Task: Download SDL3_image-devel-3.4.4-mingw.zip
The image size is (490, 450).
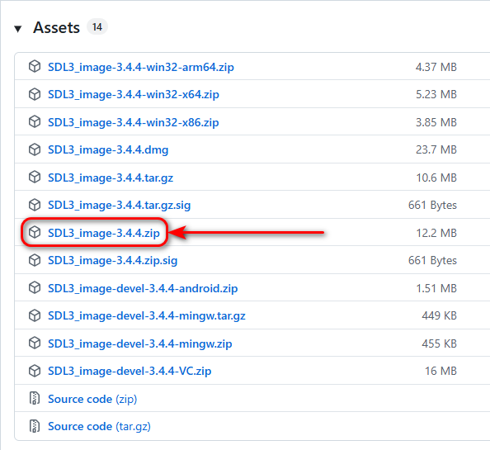Action: click(140, 343)
